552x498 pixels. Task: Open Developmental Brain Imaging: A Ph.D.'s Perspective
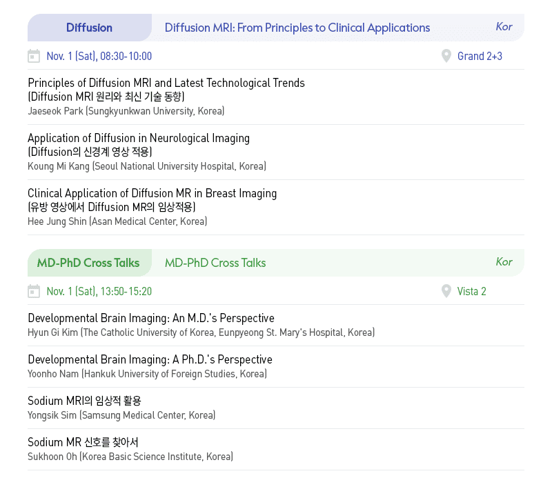click(x=150, y=359)
